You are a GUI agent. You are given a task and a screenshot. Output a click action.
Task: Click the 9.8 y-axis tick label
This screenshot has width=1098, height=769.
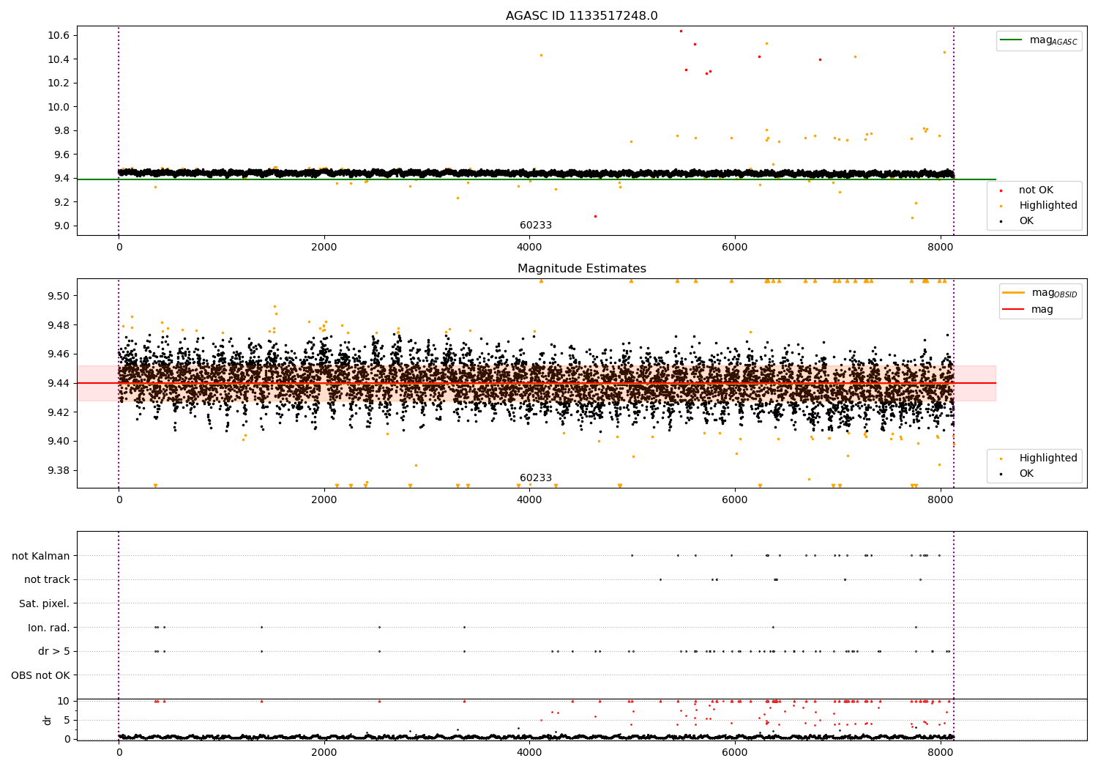tap(62, 131)
